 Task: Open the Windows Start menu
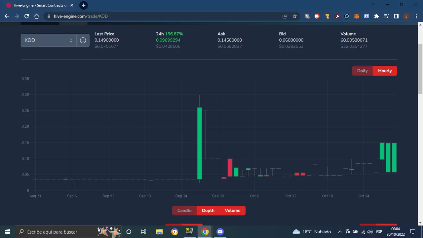point(7,232)
